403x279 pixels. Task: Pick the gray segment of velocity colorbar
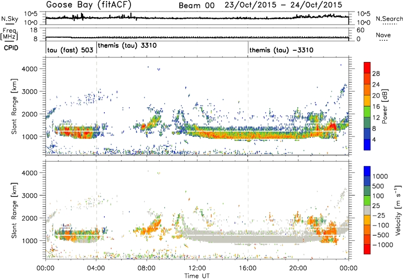point(367,211)
